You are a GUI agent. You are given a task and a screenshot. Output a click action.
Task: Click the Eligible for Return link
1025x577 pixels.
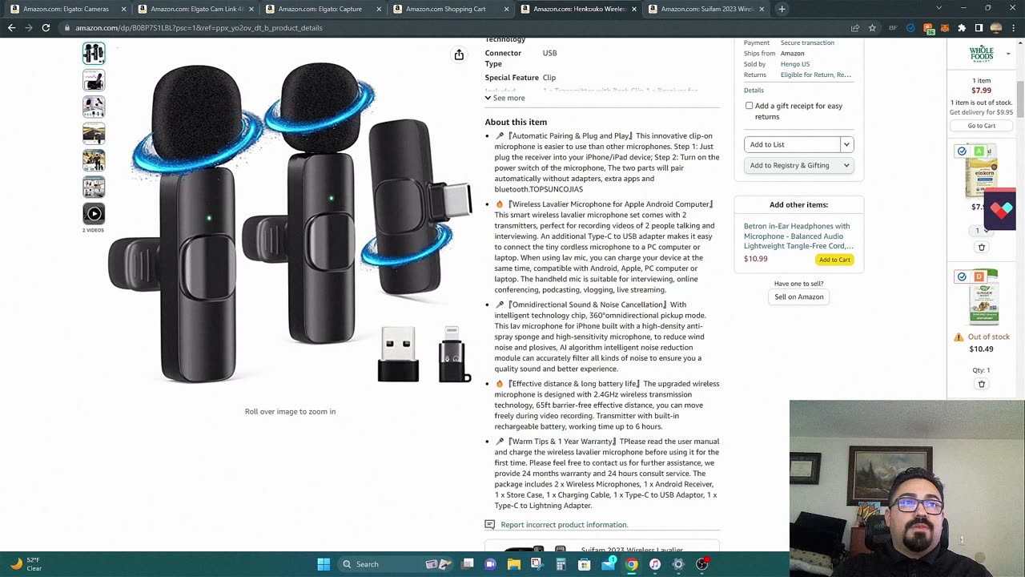[x=816, y=75]
